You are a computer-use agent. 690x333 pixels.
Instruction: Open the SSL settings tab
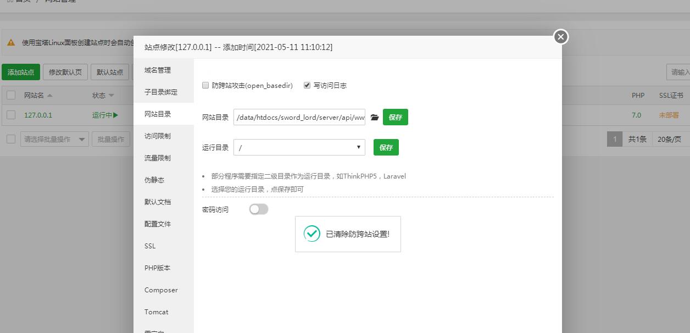[x=150, y=246]
